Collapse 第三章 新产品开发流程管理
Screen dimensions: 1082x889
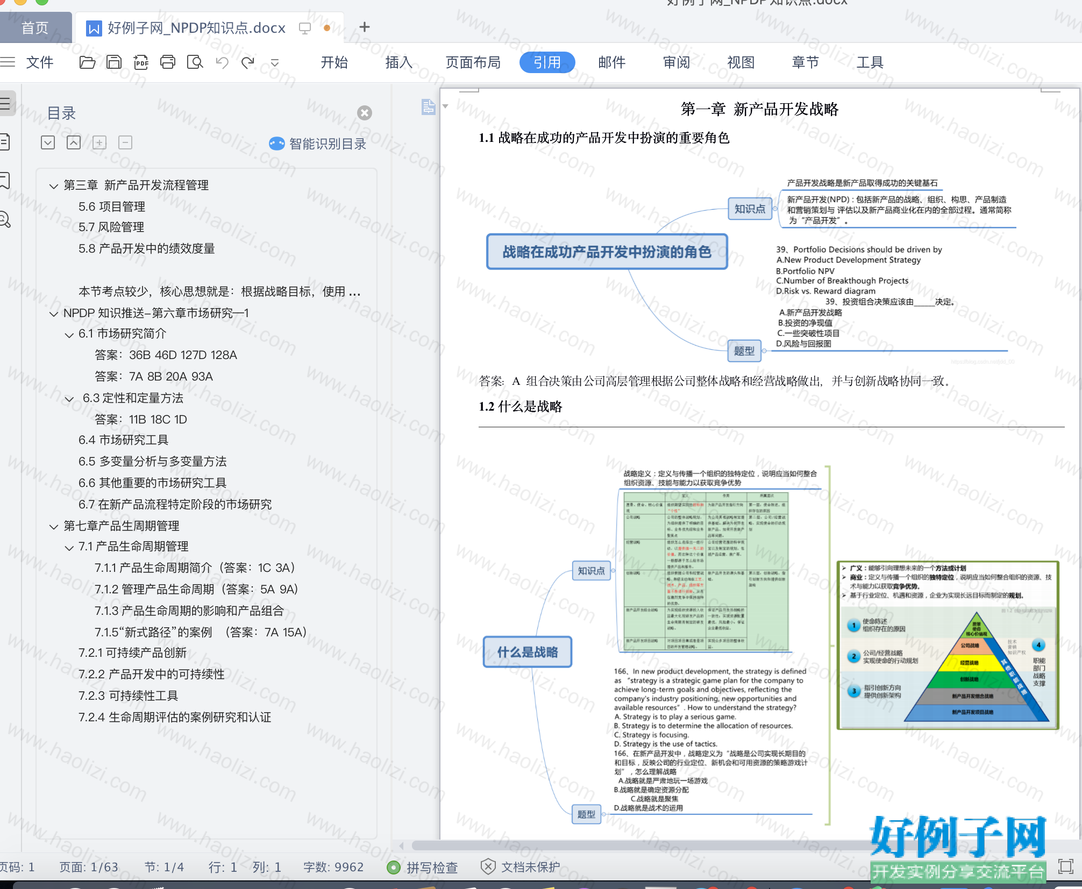(53, 186)
